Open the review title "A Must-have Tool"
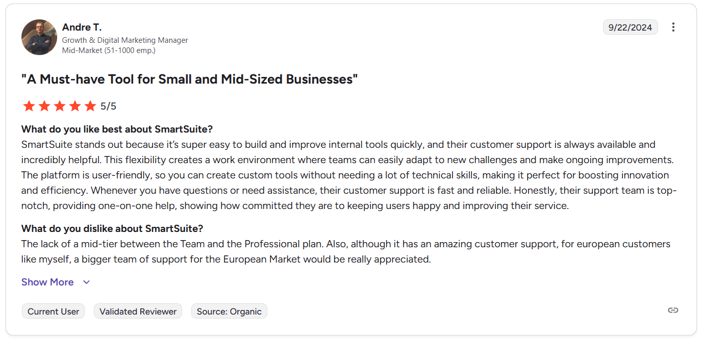This screenshot has height=339, width=705. (x=189, y=79)
